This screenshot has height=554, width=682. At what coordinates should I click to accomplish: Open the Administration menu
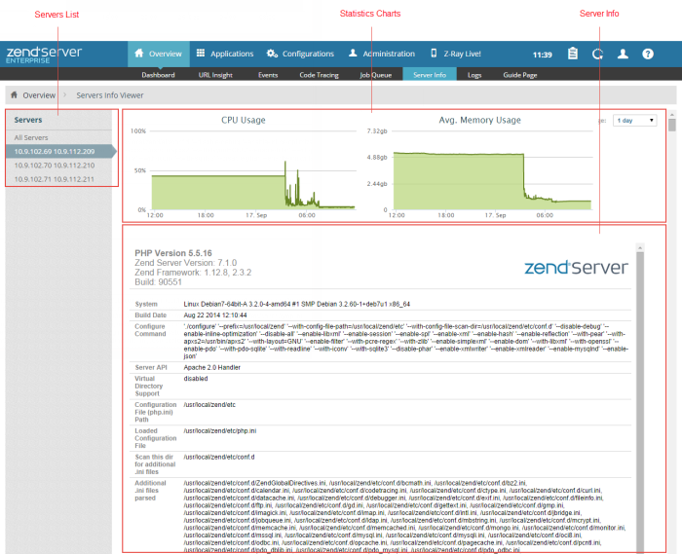click(x=382, y=55)
